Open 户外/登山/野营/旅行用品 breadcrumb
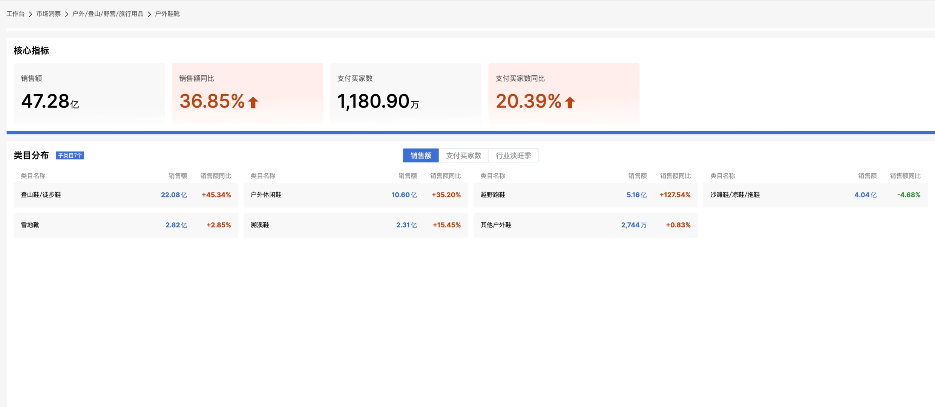935x407 pixels. click(108, 14)
